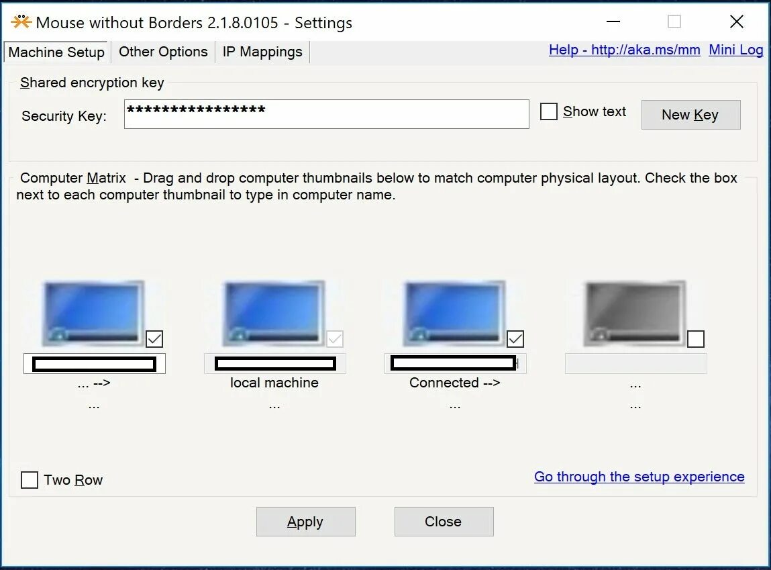Click the local machine's disabled checkbox
This screenshot has width=771, height=570.
click(335, 339)
